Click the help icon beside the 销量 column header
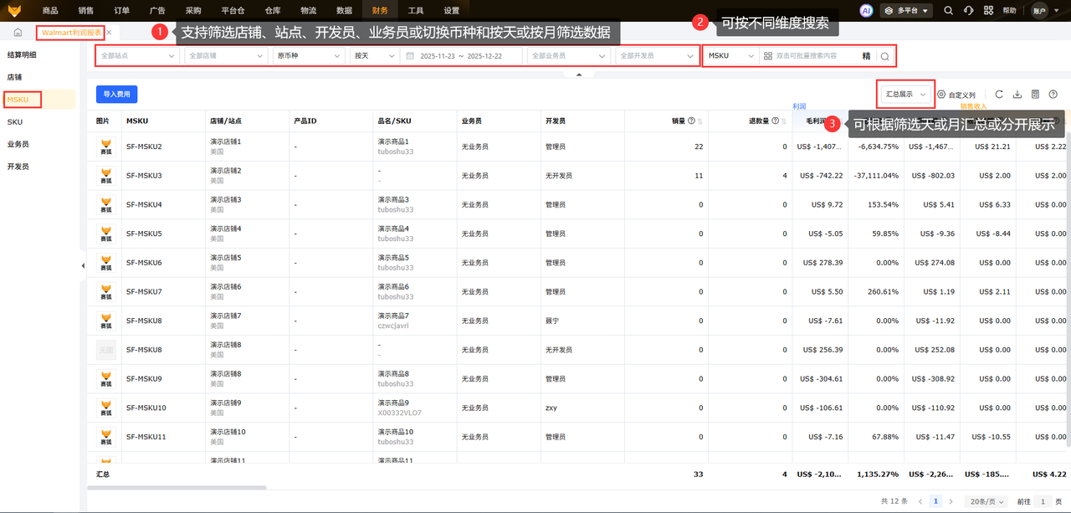The image size is (1071, 513). click(691, 121)
